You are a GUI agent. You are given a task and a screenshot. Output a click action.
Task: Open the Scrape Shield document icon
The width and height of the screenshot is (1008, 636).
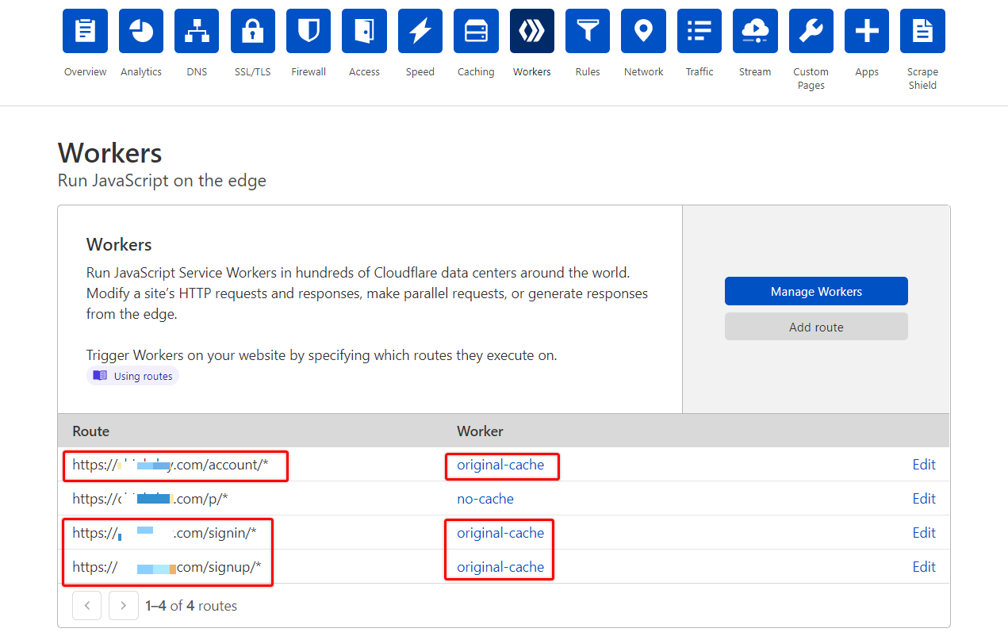click(x=922, y=31)
